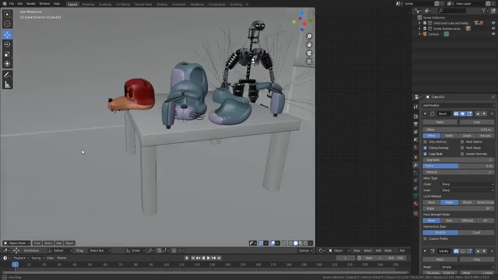Image resolution: width=498 pixels, height=280 pixels.
Task: Open the Select Box drag dropdown
Action: [100, 250]
